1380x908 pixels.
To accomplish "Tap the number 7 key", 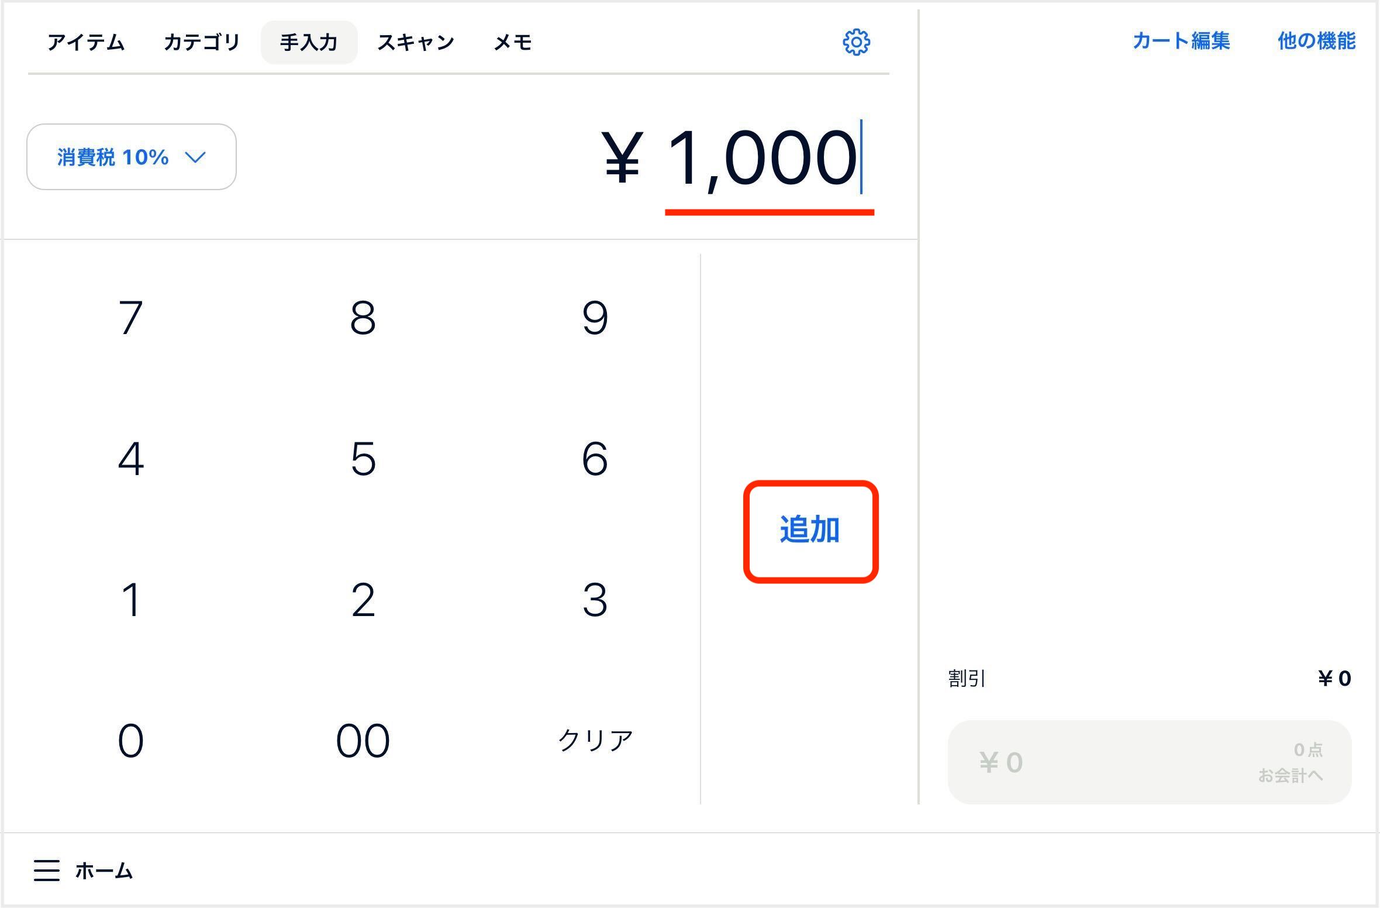I will tap(130, 318).
